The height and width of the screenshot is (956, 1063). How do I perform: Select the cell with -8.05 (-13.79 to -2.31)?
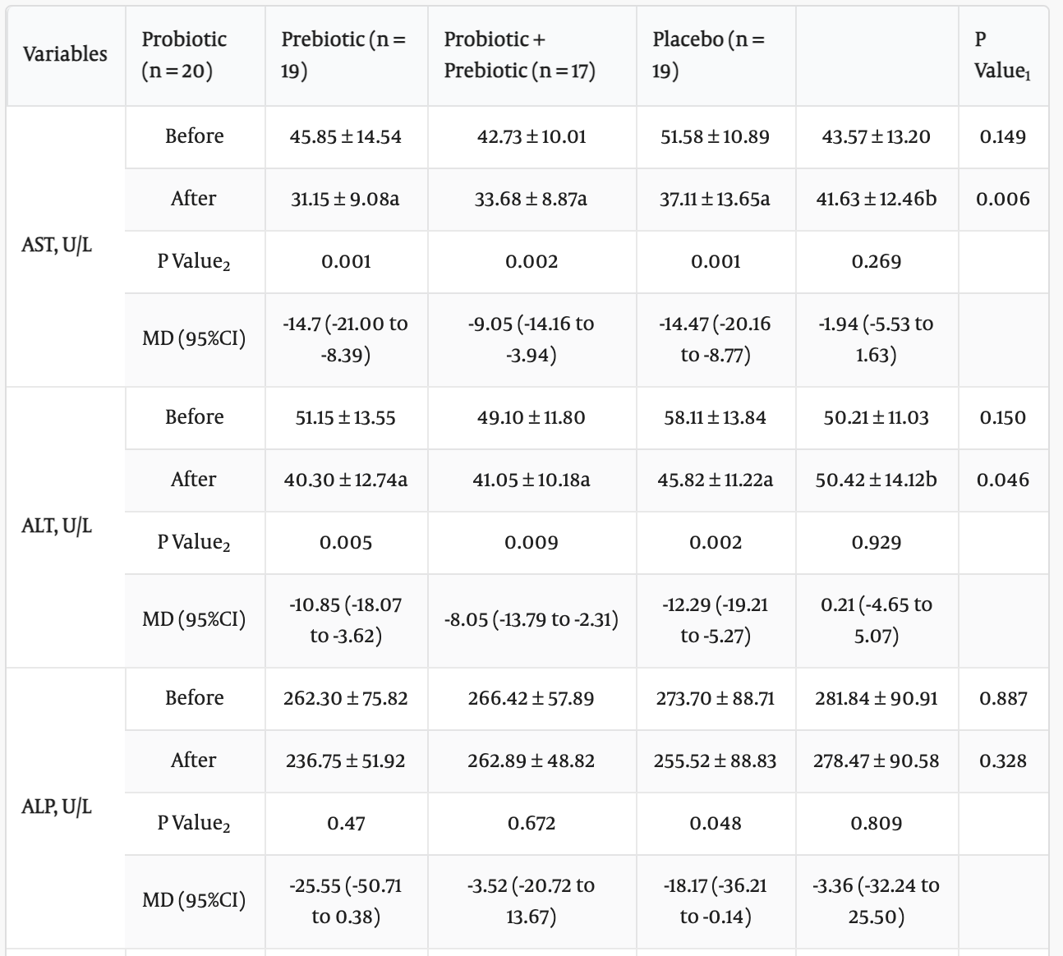tap(532, 621)
